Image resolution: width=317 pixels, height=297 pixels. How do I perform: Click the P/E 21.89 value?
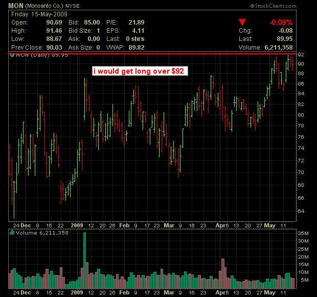(132, 23)
